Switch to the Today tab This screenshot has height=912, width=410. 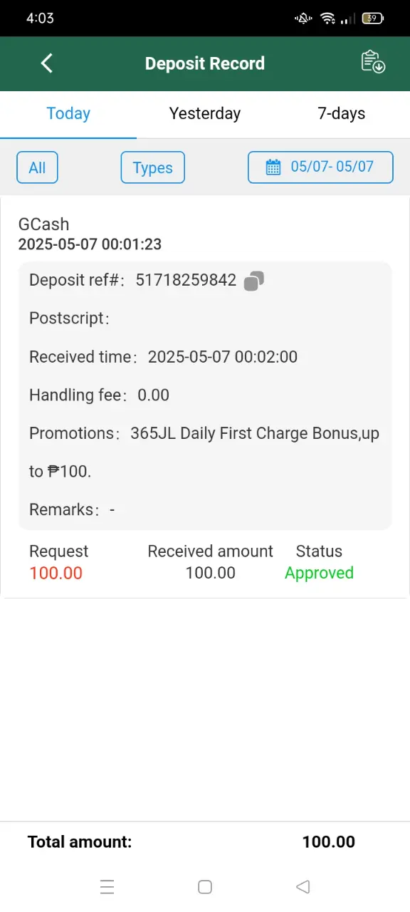68,114
